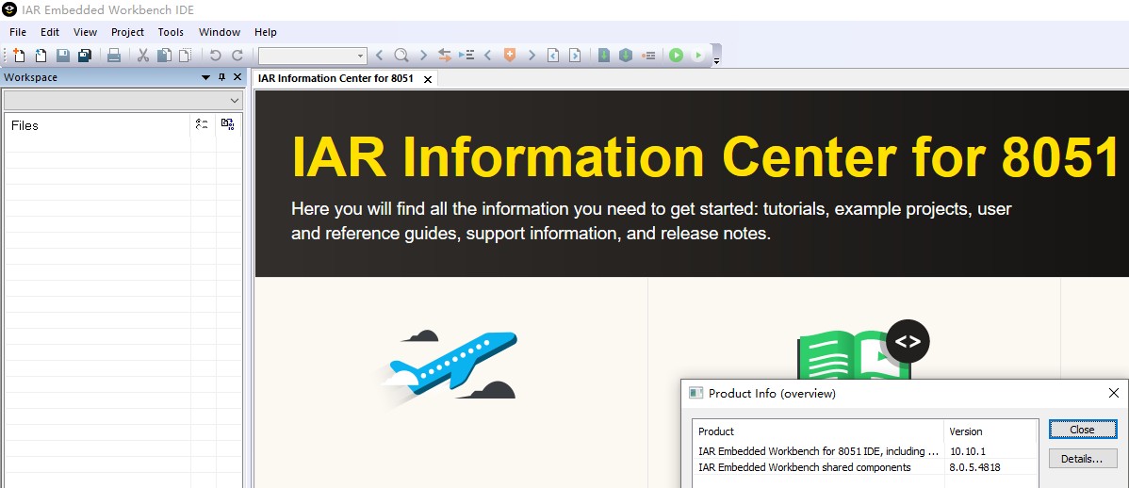Save the current file via toolbar
The image size is (1129, 488).
63,56
